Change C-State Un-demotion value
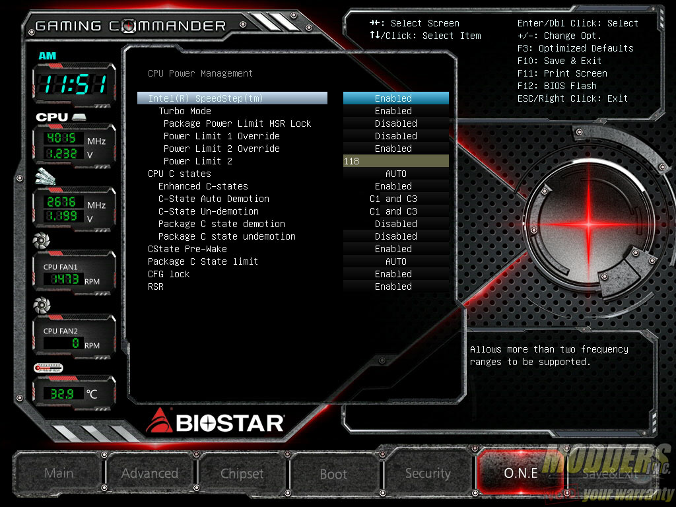 click(x=396, y=211)
